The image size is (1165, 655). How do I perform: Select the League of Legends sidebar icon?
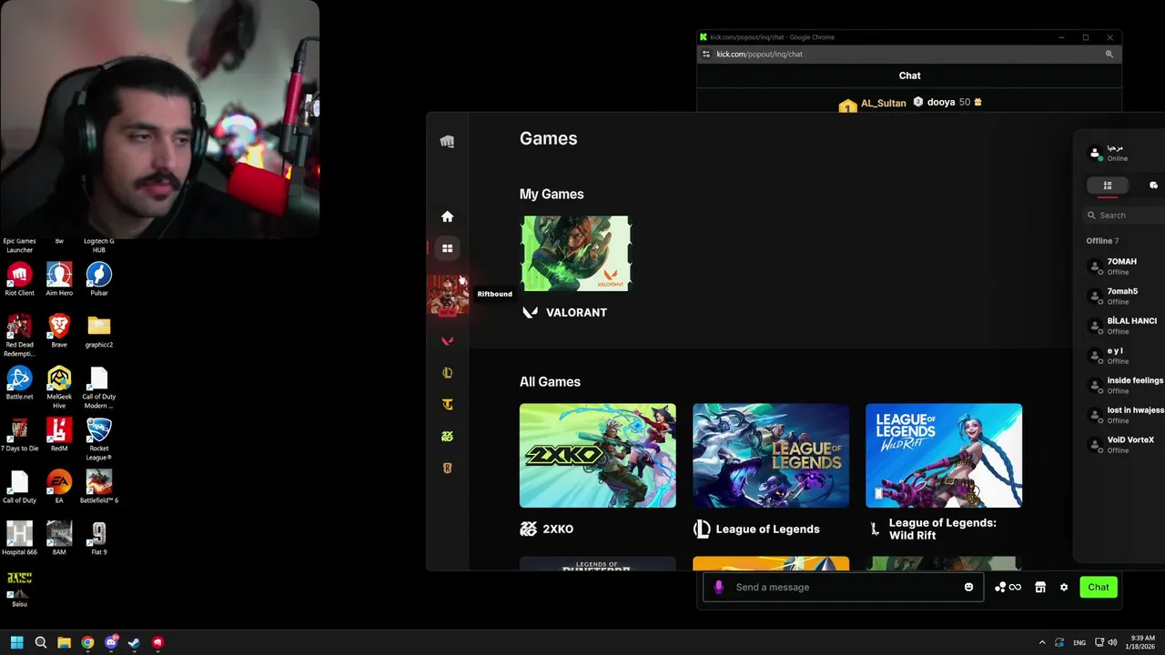(447, 373)
